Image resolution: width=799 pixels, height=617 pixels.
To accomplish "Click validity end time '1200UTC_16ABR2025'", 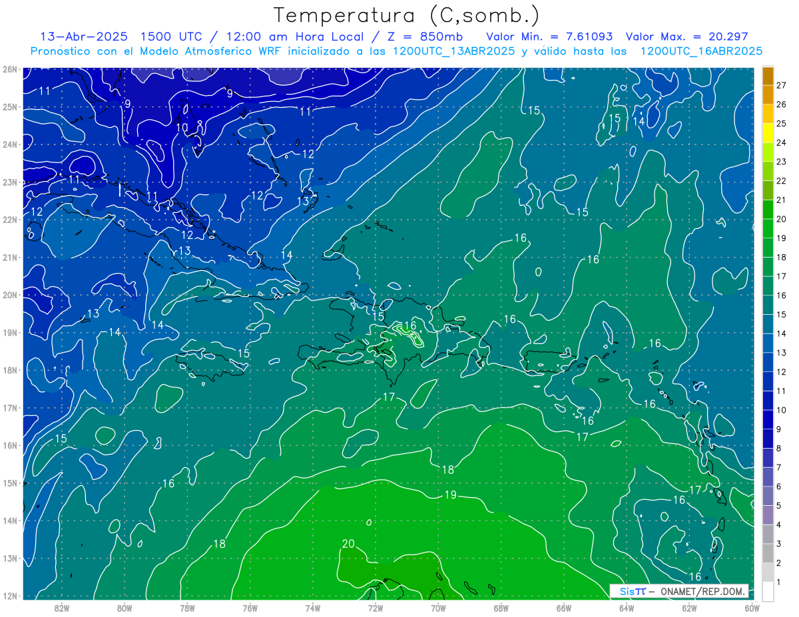I will point(700,51).
